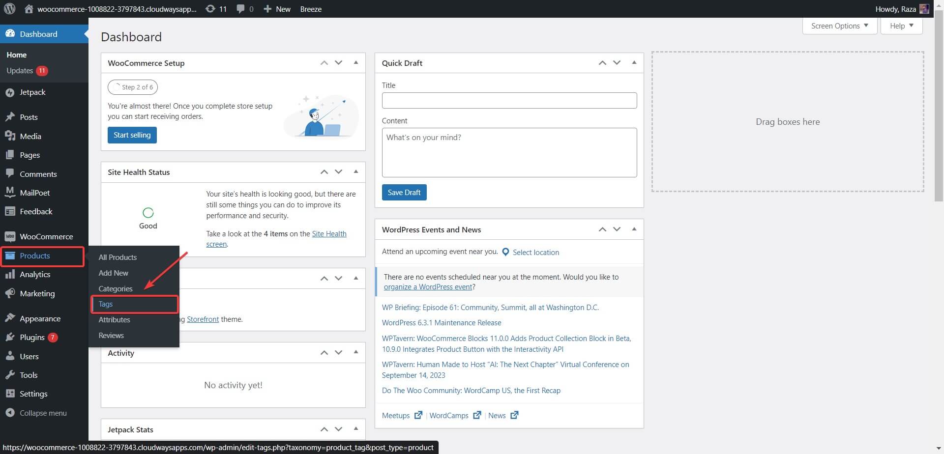Open WP Briefing Episode 61 link
The width and height of the screenshot is (944, 454).
point(490,308)
